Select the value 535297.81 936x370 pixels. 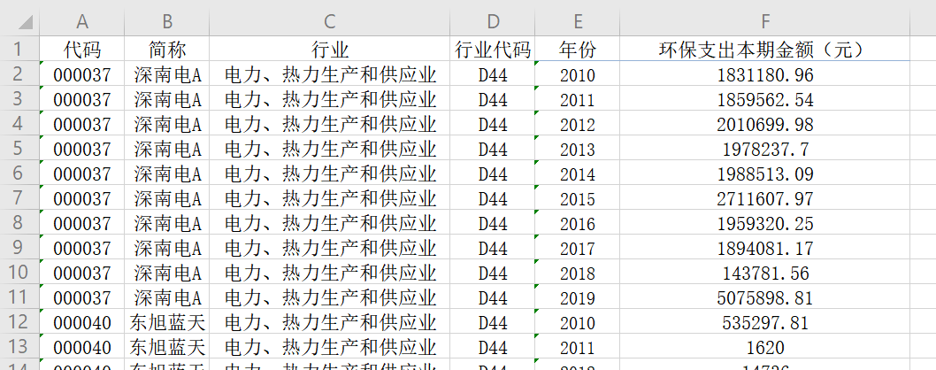[x=765, y=323]
